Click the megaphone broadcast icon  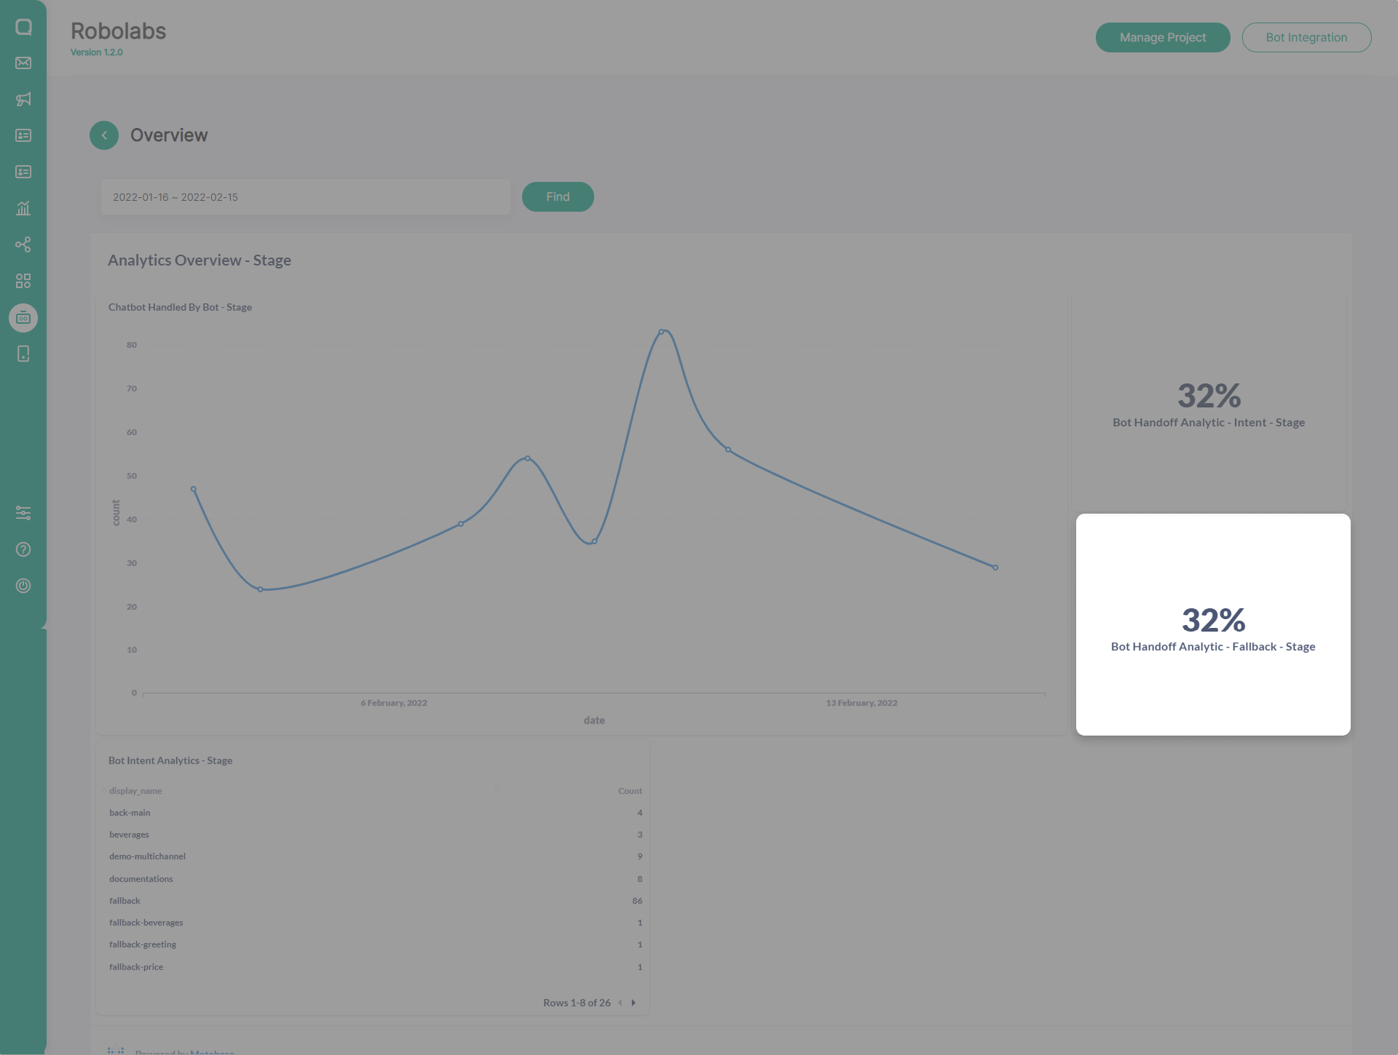(23, 99)
